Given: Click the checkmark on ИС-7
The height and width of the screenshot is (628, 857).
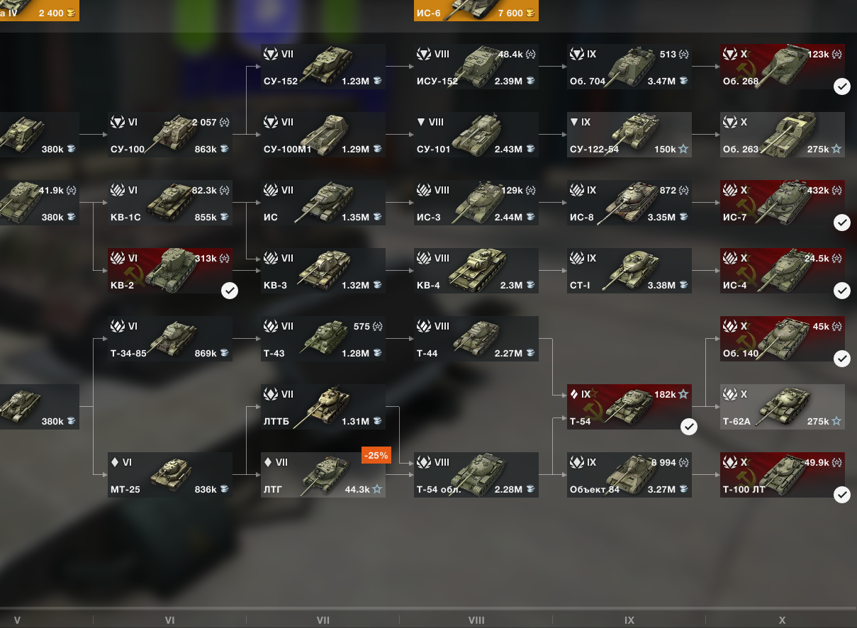Looking at the screenshot, I should click(x=841, y=223).
